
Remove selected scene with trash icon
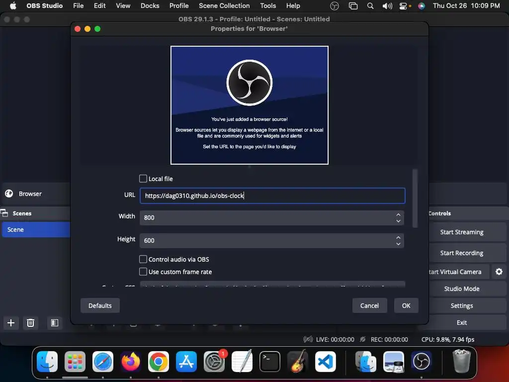[30, 323]
